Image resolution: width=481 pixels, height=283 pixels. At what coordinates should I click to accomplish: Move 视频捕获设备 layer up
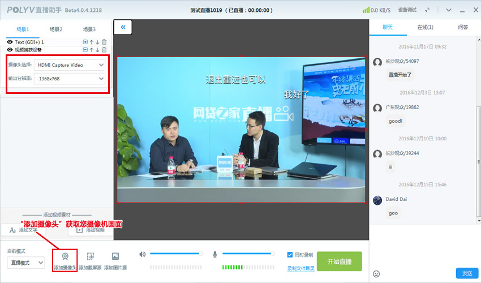92,50
